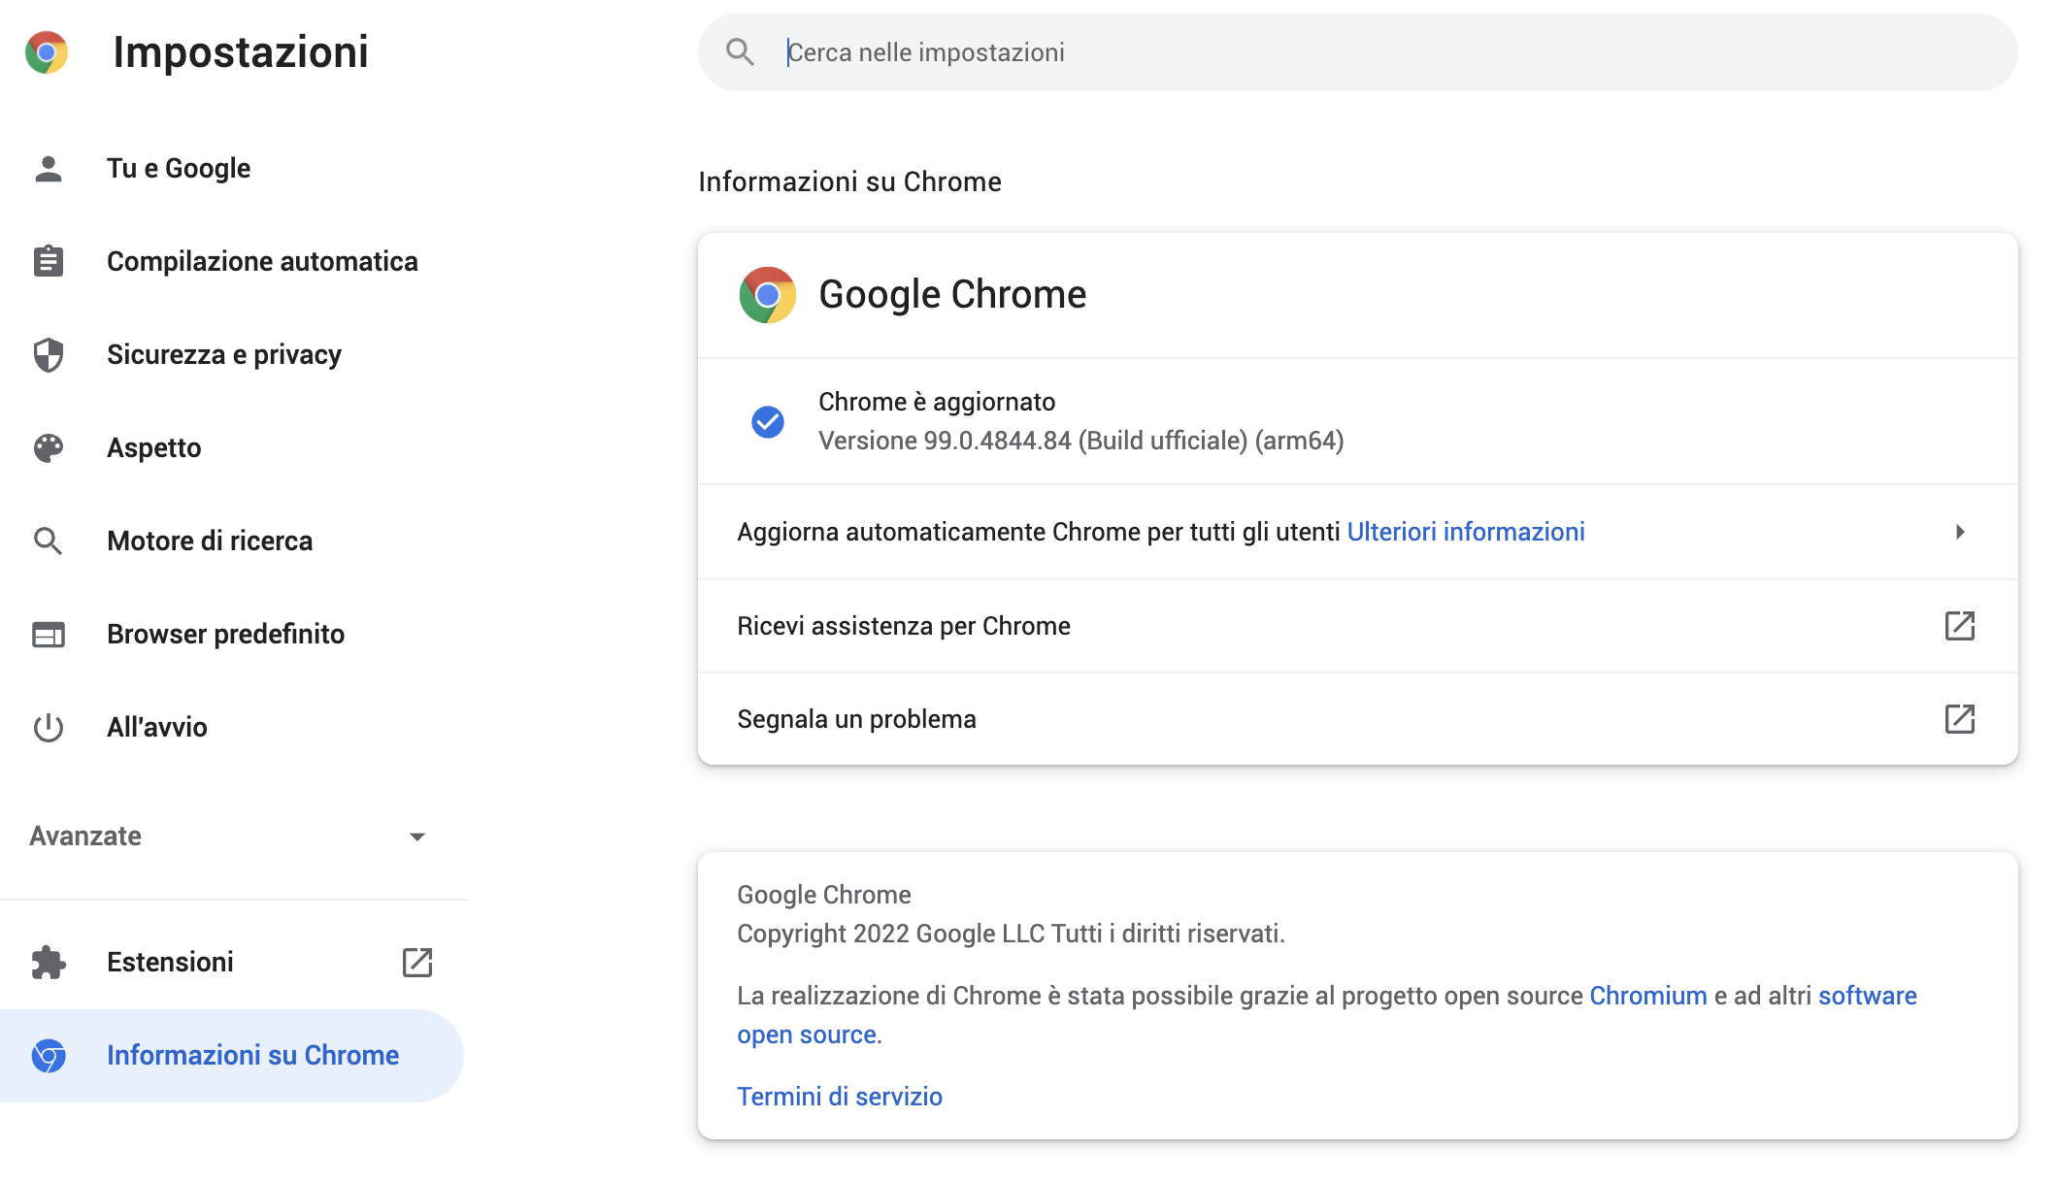Expand the Avanzate section arrow

click(417, 837)
